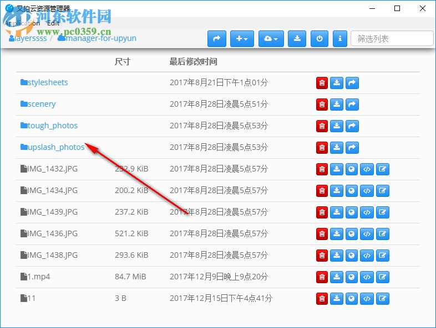Delete file IMG_1432.JPG
The width and height of the screenshot is (436, 328).
pos(322,169)
